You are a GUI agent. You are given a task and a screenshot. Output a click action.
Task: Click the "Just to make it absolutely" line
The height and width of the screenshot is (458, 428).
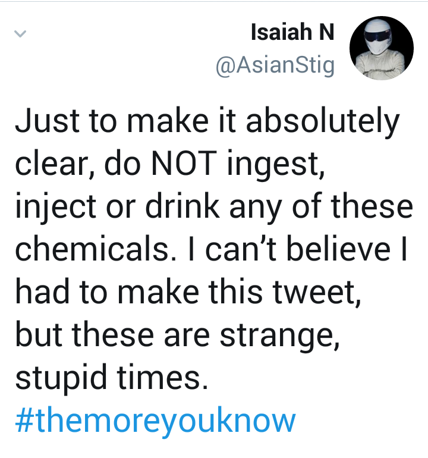pyautogui.click(x=207, y=121)
